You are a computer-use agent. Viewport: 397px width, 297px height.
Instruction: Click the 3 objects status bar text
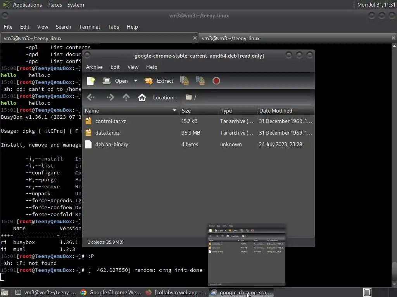click(105, 242)
